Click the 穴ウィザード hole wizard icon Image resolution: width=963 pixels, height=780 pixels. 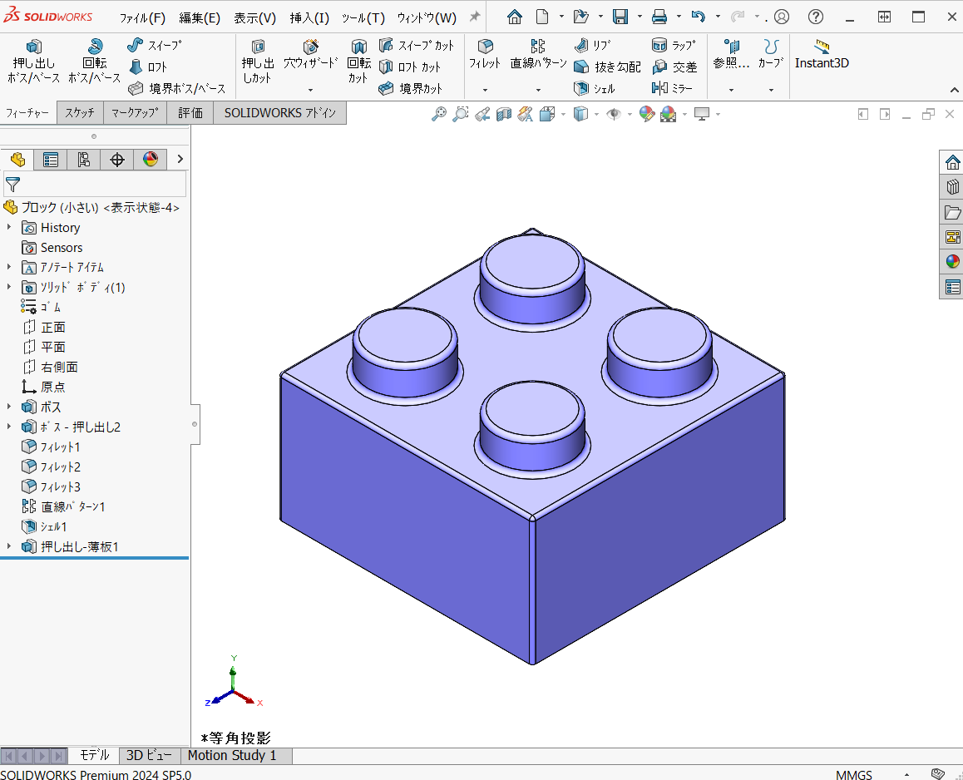point(311,47)
